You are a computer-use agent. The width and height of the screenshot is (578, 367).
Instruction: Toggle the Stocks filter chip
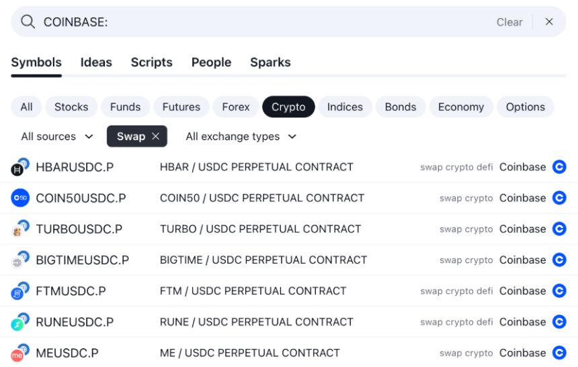71,107
